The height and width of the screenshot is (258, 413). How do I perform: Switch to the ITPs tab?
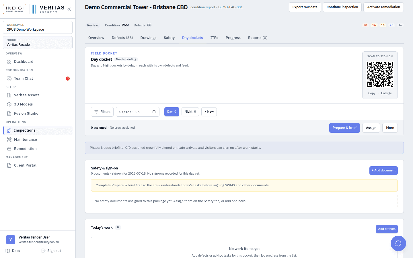tap(214, 38)
